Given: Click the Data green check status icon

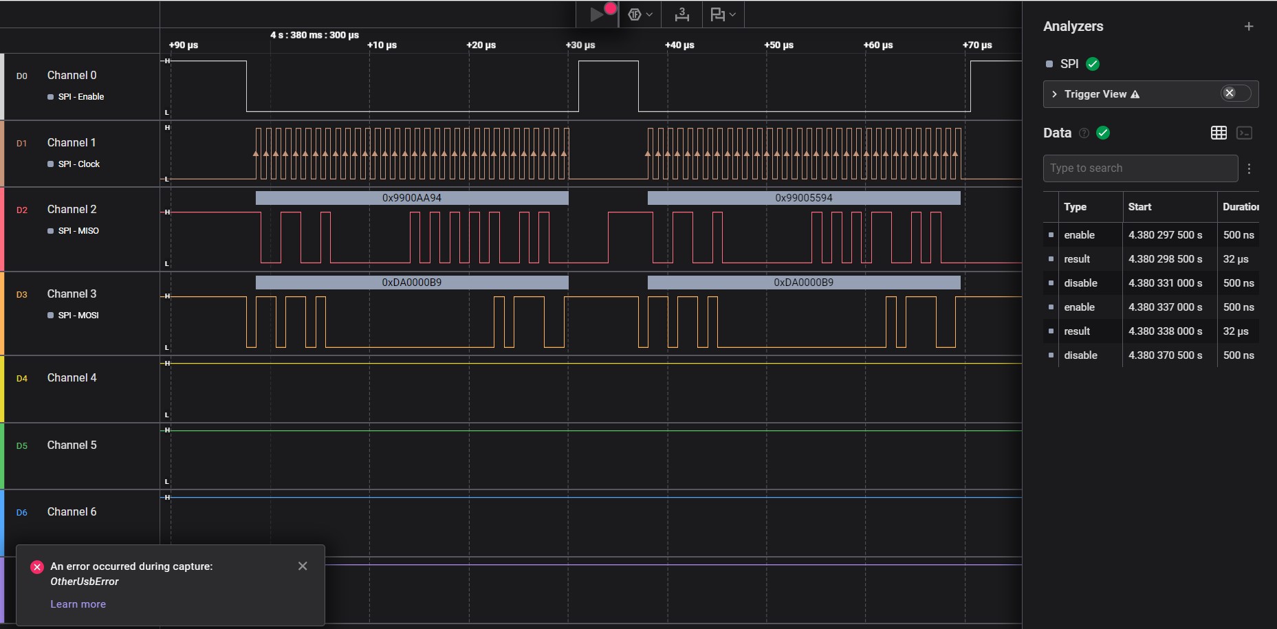Looking at the screenshot, I should click(1103, 133).
